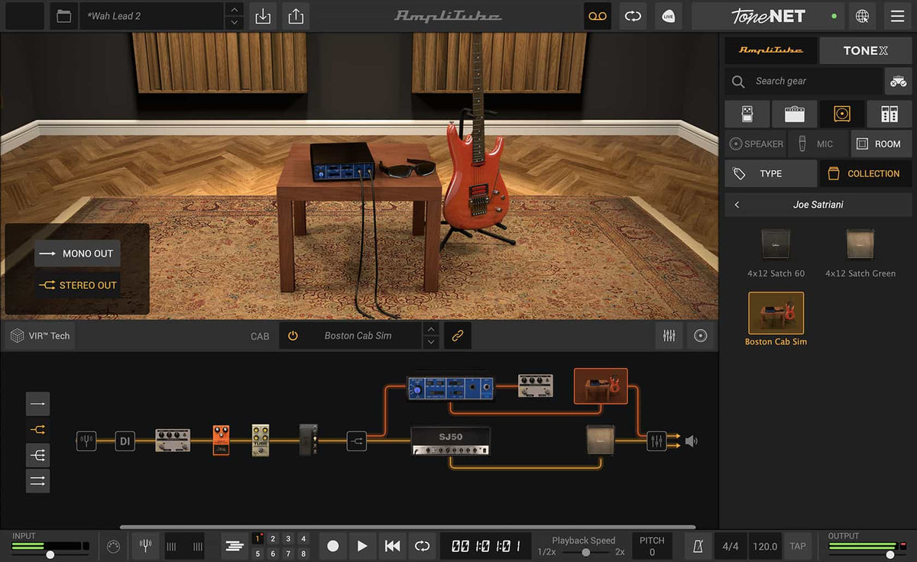Screen dimensions: 917x562
Task: Click the ToneNET globe icon
Action: point(862,16)
